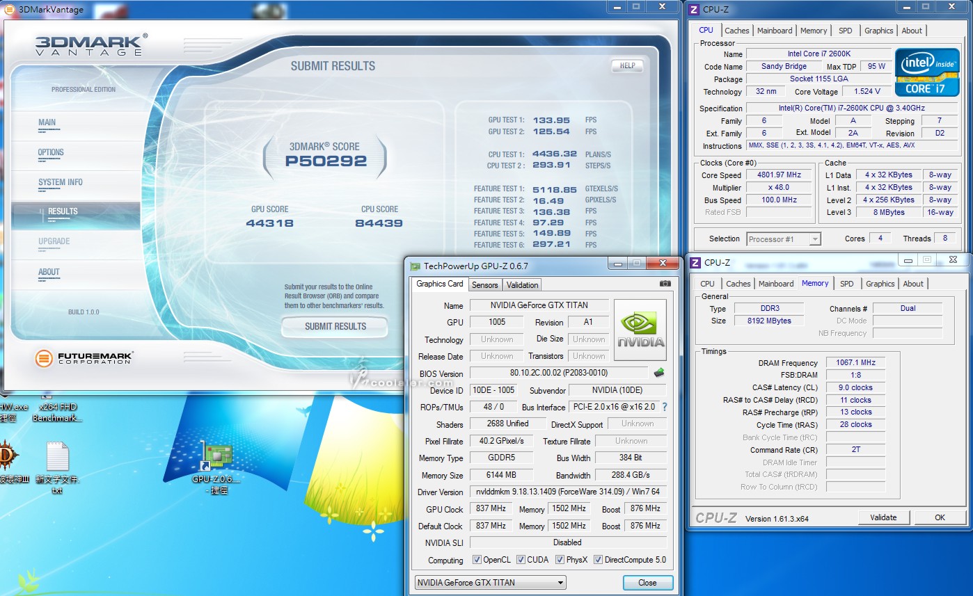Open the Processor #1 selection dropdown
This screenshot has height=596, width=973.
[x=784, y=239]
